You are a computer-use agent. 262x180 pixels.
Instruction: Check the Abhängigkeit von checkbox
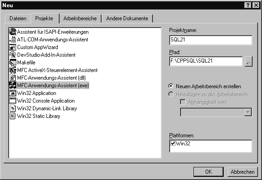pos(183,102)
